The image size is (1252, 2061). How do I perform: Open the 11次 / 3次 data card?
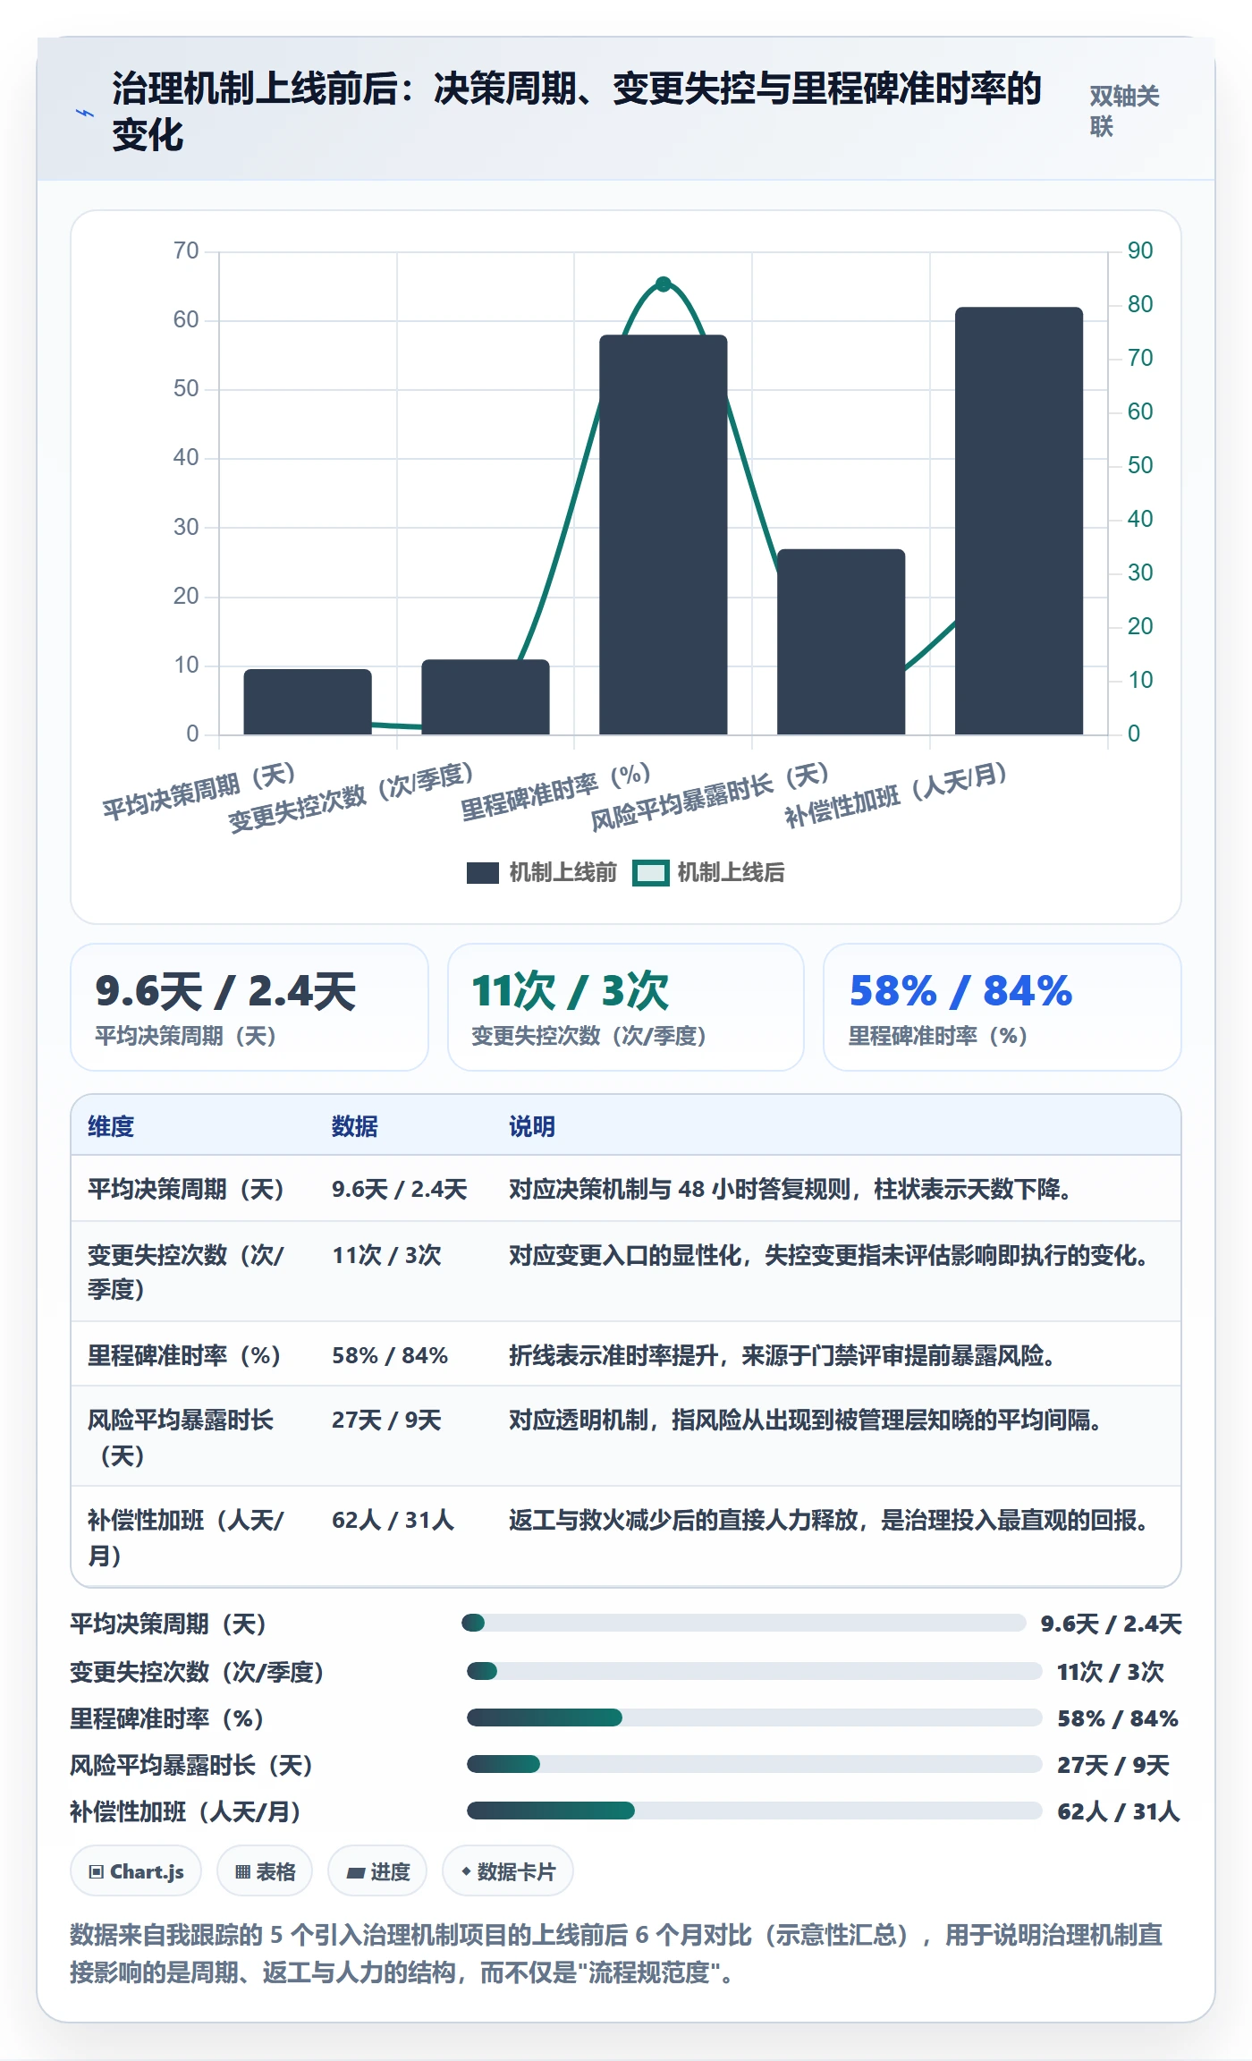click(626, 1007)
